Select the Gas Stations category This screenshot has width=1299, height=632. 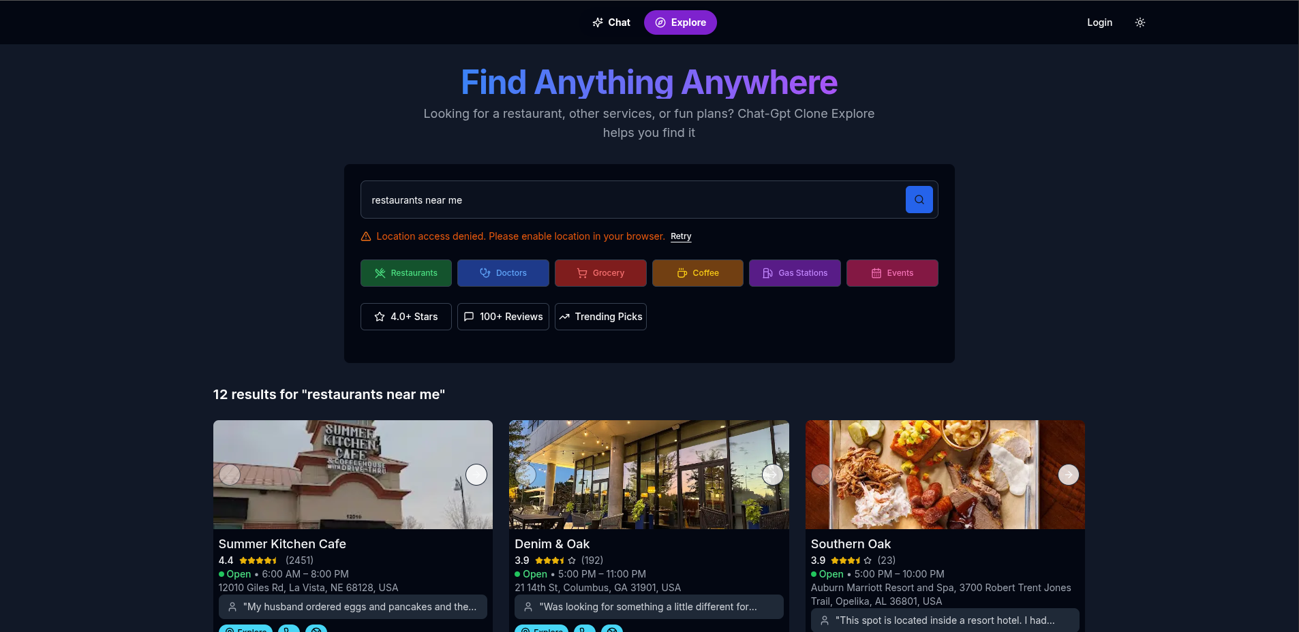coord(795,273)
